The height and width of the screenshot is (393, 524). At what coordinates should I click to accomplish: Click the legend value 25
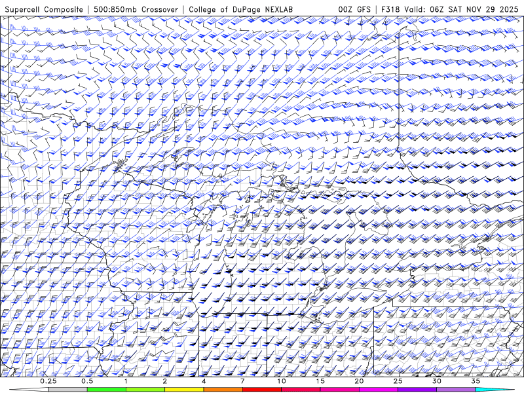(398, 381)
